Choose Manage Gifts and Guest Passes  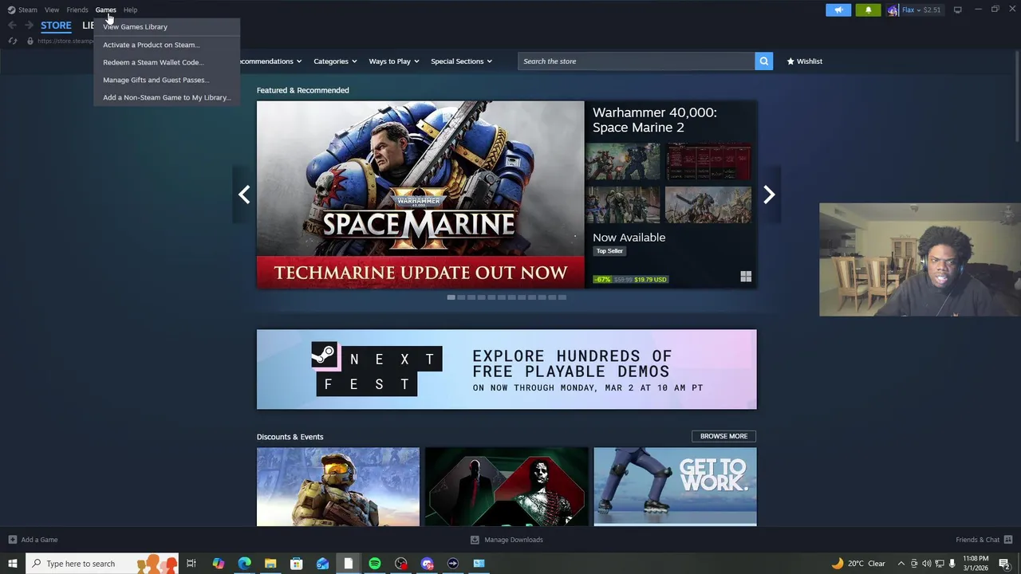click(x=167, y=80)
